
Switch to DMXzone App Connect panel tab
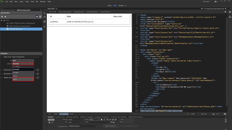click(24, 10)
